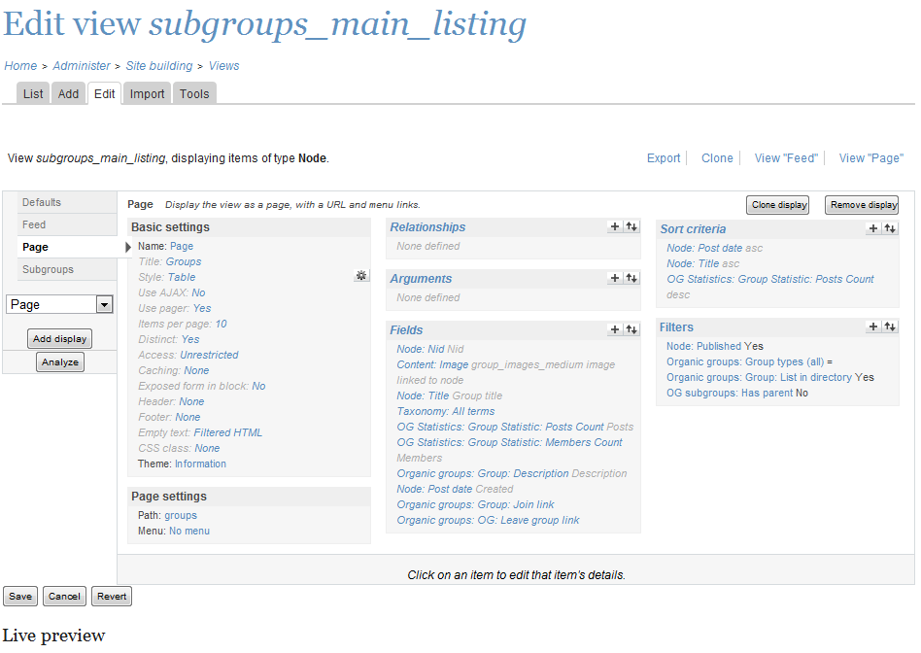Click the Analyze button
The width and height of the screenshot is (921, 653).
point(60,362)
